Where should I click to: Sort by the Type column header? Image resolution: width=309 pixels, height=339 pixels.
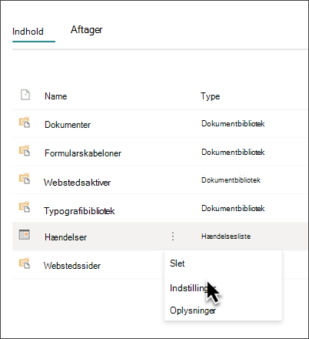click(x=211, y=96)
